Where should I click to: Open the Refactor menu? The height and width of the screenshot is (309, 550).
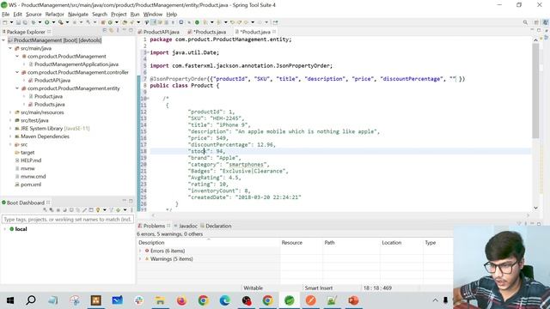coord(54,15)
